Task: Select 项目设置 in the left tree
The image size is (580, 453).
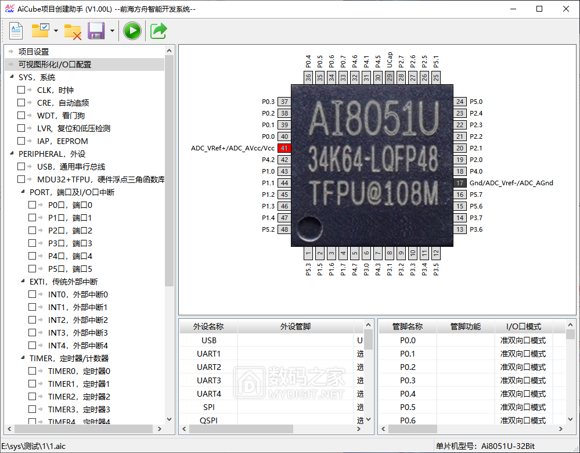Action: pyautogui.click(x=34, y=52)
